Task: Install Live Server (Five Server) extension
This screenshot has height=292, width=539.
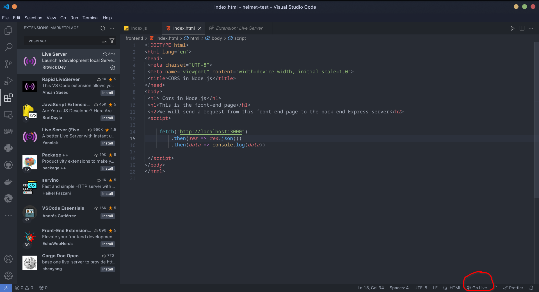Action: coord(108,143)
